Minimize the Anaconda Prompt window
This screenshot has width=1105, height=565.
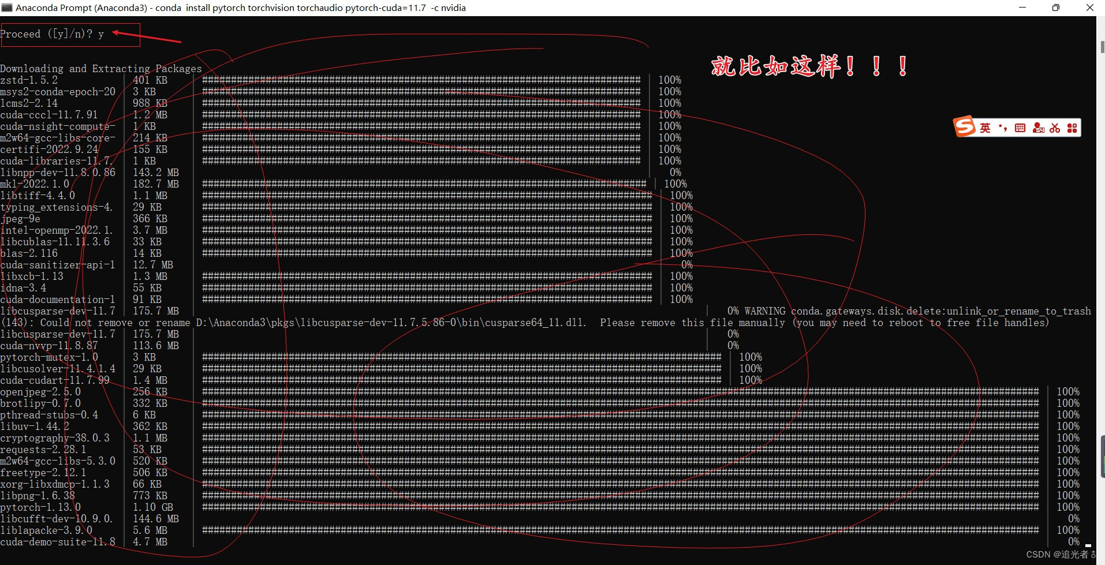[1022, 8]
